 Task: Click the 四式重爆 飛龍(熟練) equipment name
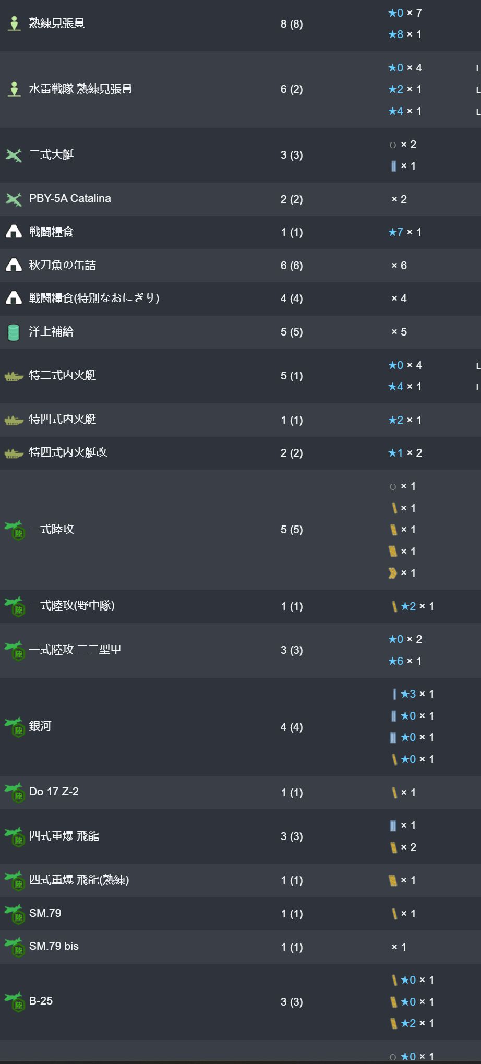click(x=79, y=880)
